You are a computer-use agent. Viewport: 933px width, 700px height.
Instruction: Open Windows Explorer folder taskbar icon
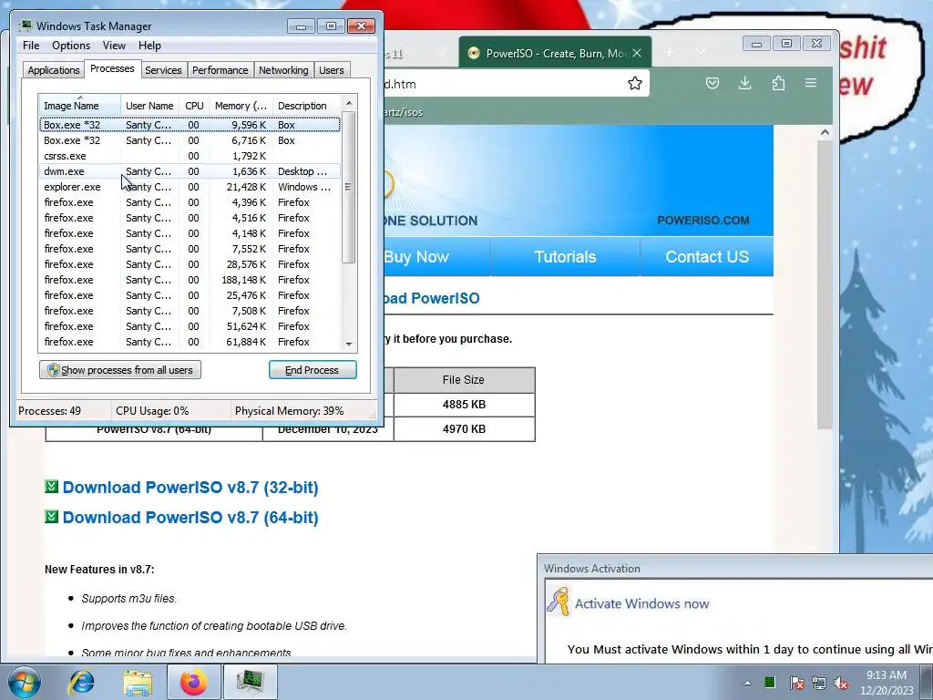[x=138, y=682]
